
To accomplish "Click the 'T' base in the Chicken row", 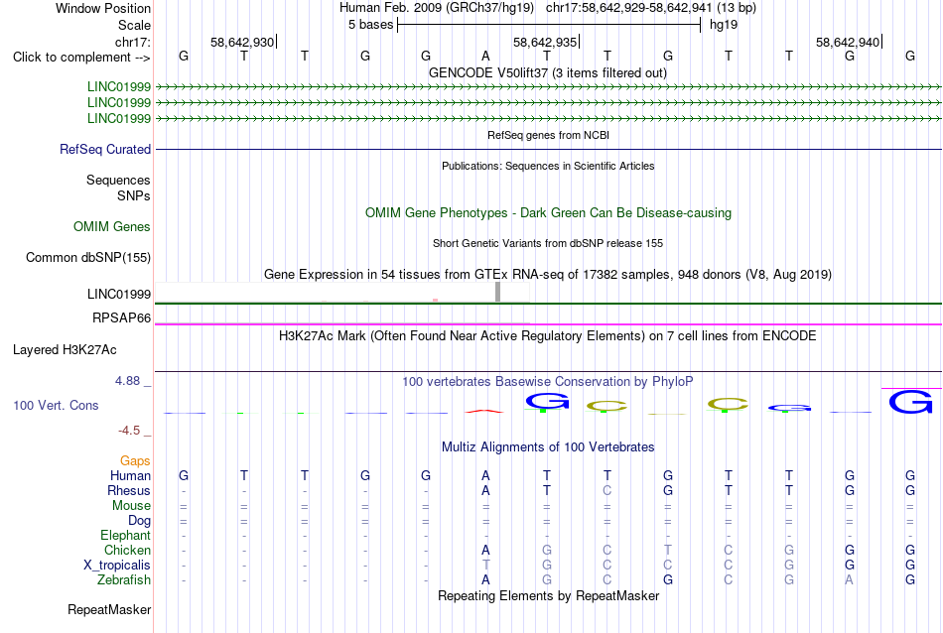I will click(x=668, y=550).
